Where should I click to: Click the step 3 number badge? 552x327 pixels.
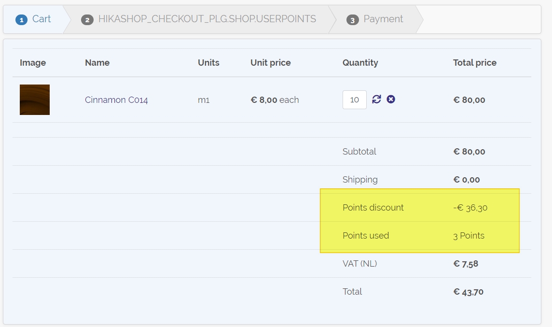[352, 20]
